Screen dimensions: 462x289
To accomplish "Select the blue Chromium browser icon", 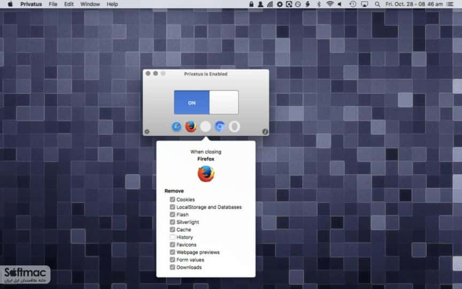I will (x=220, y=127).
